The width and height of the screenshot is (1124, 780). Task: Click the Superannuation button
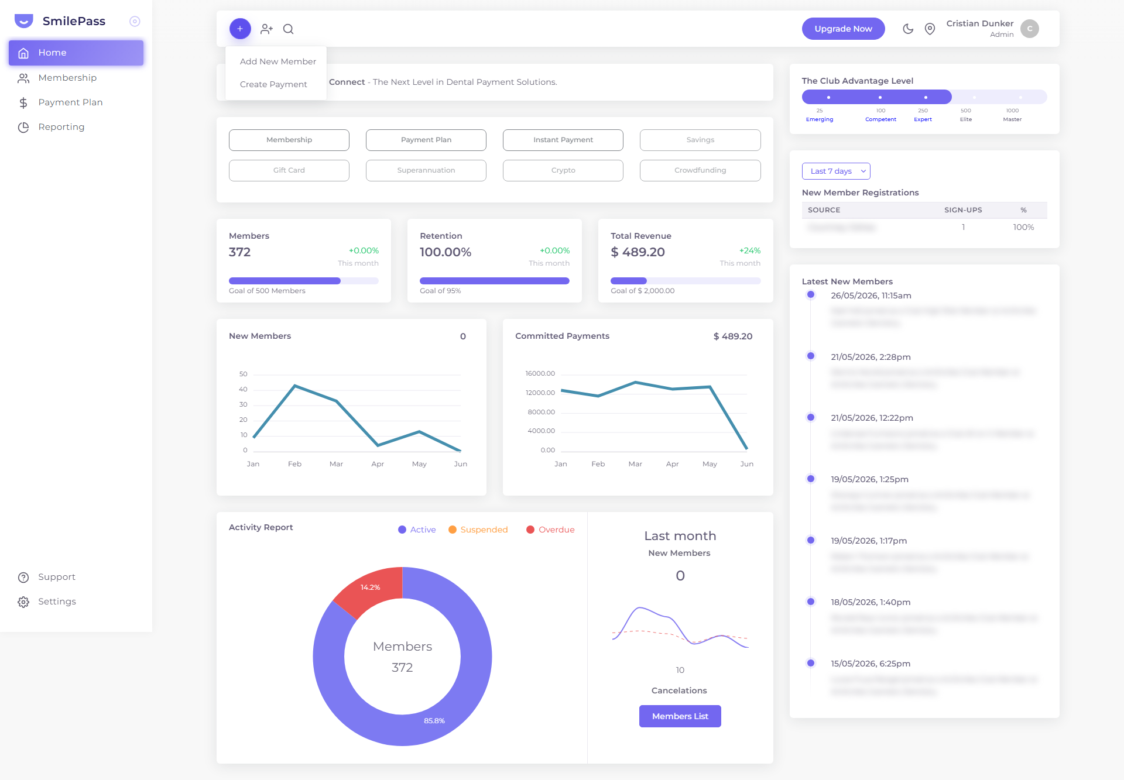(x=426, y=170)
